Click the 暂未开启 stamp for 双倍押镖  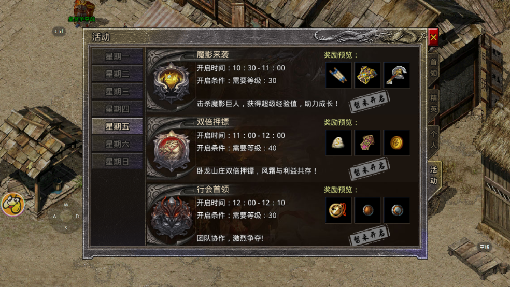click(369, 168)
